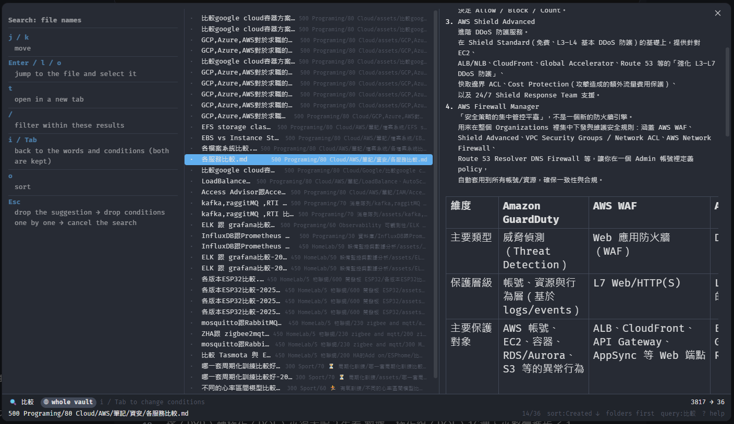
Task: Click the 'AWS Shield Advanced' heading in preview
Action: click(x=496, y=21)
